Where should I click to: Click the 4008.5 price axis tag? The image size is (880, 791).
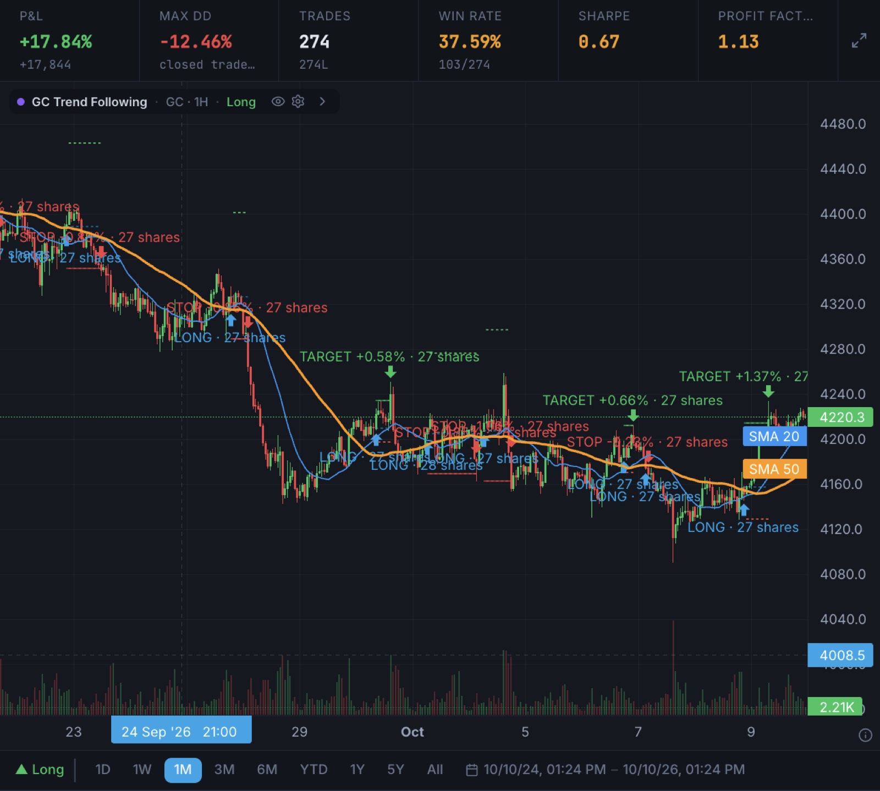click(x=841, y=655)
